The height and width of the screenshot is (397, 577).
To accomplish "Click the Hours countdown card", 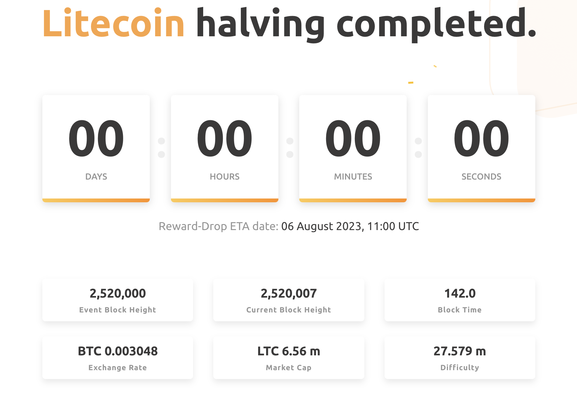I will coord(225,148).
